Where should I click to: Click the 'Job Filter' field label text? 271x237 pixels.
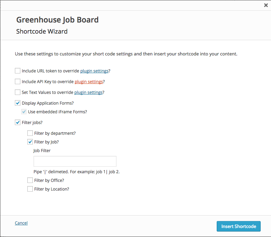pos(42,151)
